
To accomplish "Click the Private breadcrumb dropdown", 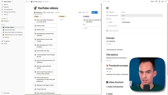I will click(x=46, y=2).
